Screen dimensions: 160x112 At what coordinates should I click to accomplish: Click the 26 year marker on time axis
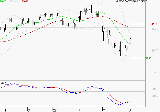(55, 110)
